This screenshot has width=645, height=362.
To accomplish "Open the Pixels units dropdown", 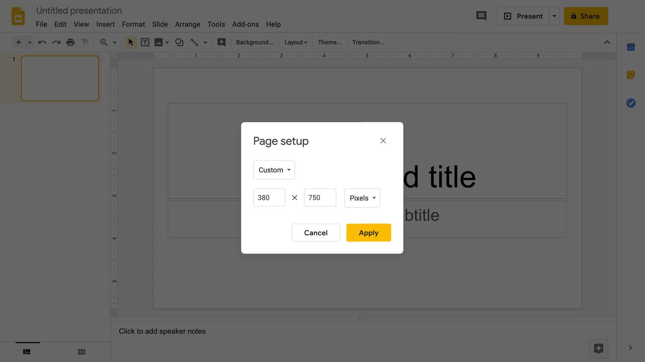I will (362, 198).
